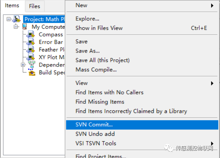The width and height of the screenshot is (220, 158).
Task: Collapse the Project root tree node
Action: click(x=9, y=19)
